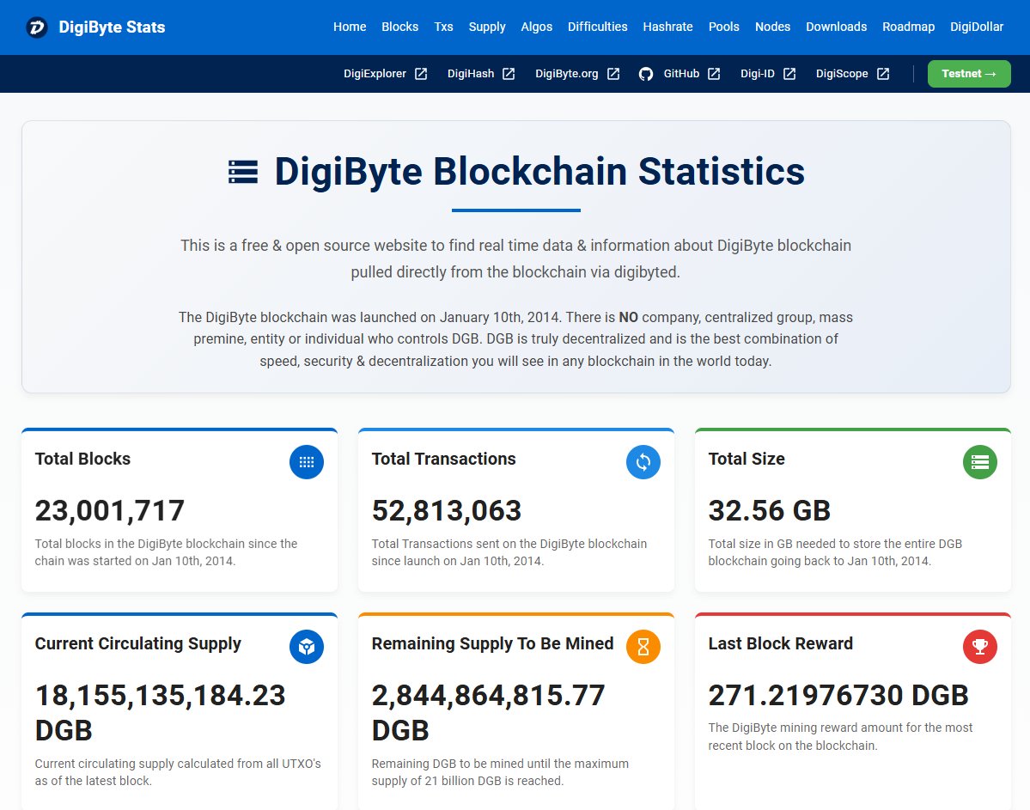1030x810 pixels.
Task: Click the external-link icon beside GitHub
Action: point(714,74)
